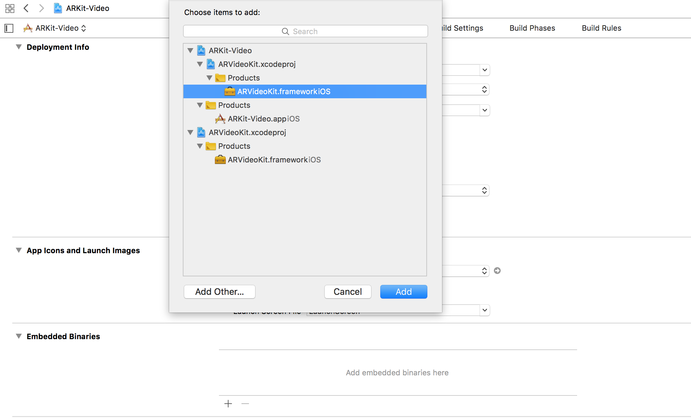Screen dimensions: 691x419
Task: Click Add Other button for framework
Action: 219,291
